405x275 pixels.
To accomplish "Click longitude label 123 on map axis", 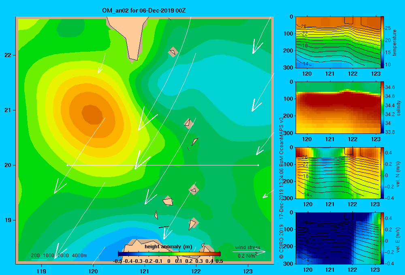I will (x=248, y=271).
